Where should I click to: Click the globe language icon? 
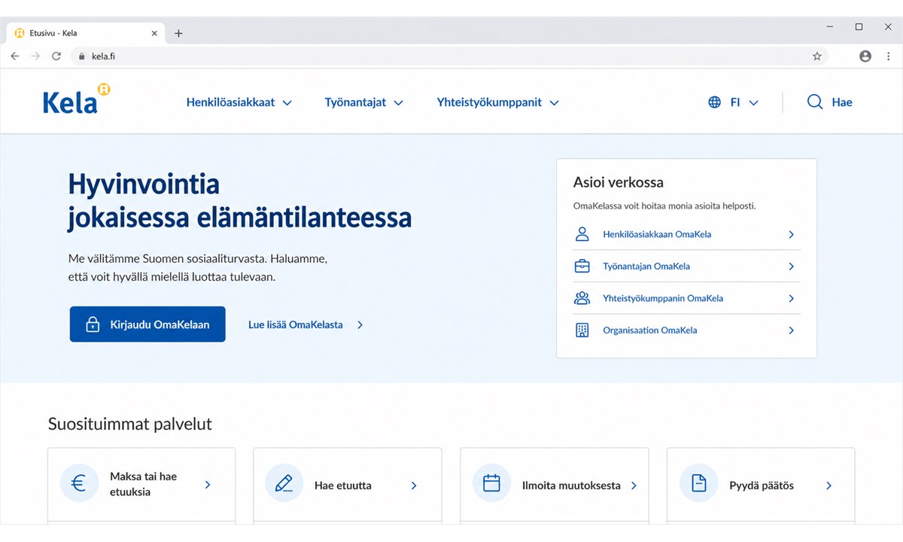pyautogui.click(x=715, y=102)
